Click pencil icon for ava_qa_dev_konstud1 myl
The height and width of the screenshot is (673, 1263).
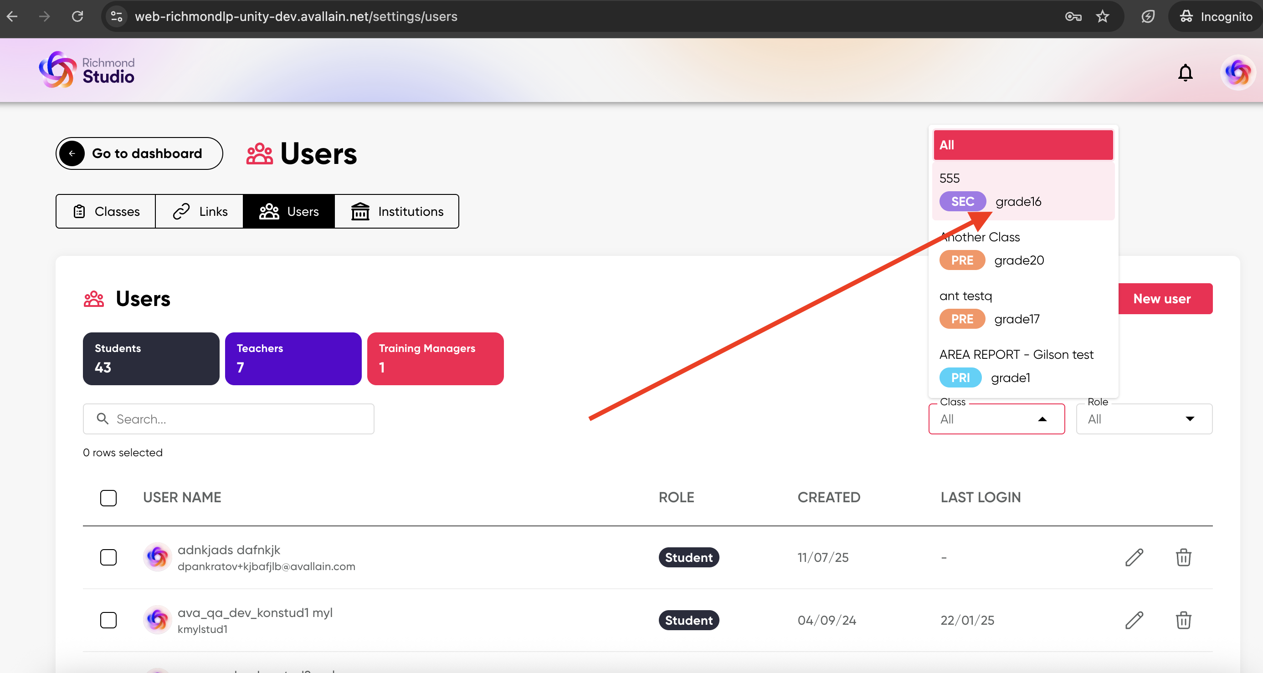[x=1134, y=620]
